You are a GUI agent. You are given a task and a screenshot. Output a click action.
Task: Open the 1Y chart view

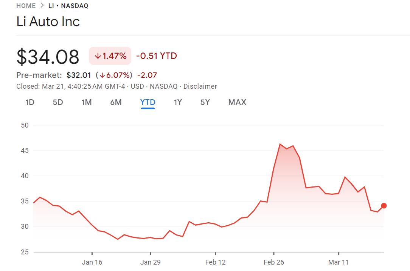(178, 102)
